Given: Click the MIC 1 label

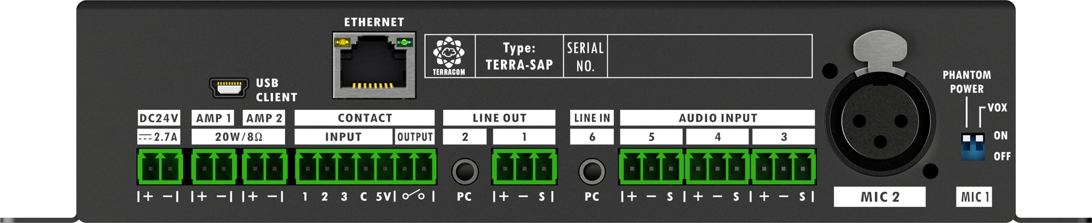Looking at the screenshot, I should pos(974,197).
